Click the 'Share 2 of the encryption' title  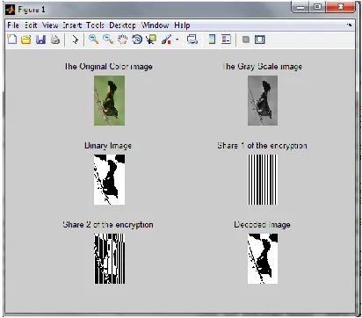click(108, 225)
